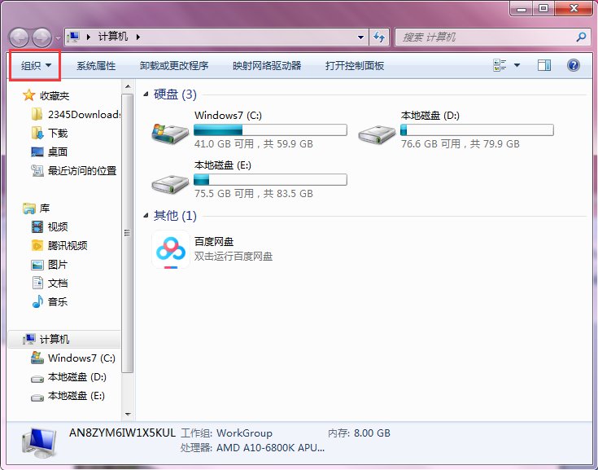598x470 pixels.
Task: Click 76.6 GB 可用 size text
Action: click(461, 144)
